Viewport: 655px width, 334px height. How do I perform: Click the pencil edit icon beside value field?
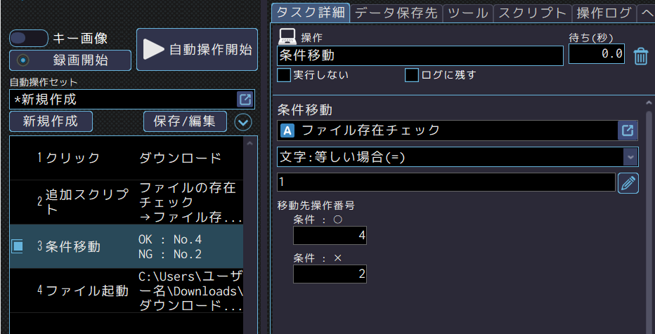click(628, 183)
